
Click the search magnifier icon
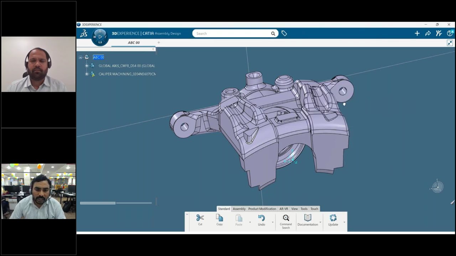pyautogui.click(x=273, y=33)
